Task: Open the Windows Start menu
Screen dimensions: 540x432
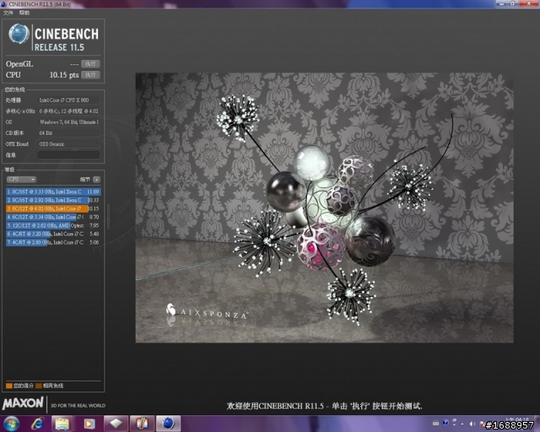Action: point(11,424)
